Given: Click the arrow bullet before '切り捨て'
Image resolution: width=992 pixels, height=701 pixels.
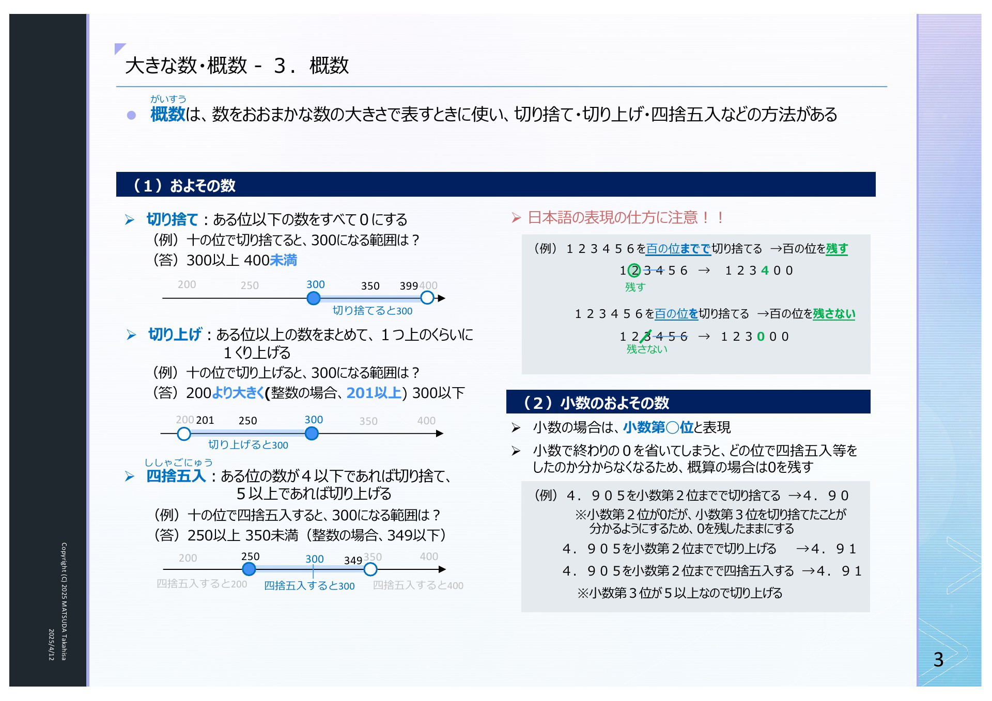Looking at the screenshot, I should click(x=130, y=220).
